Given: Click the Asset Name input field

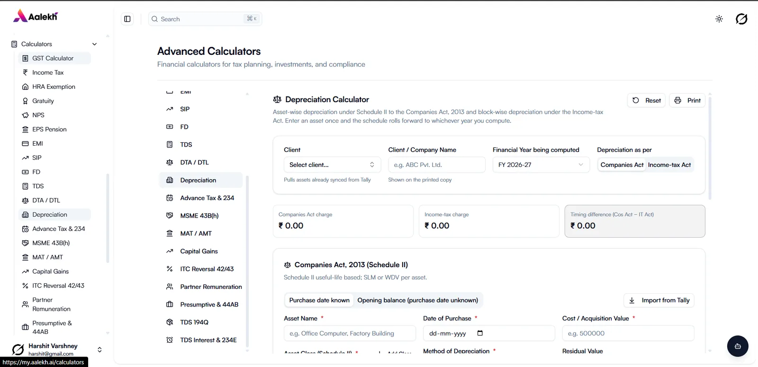Looking at the screenshot, I should [x=349, y=333].
